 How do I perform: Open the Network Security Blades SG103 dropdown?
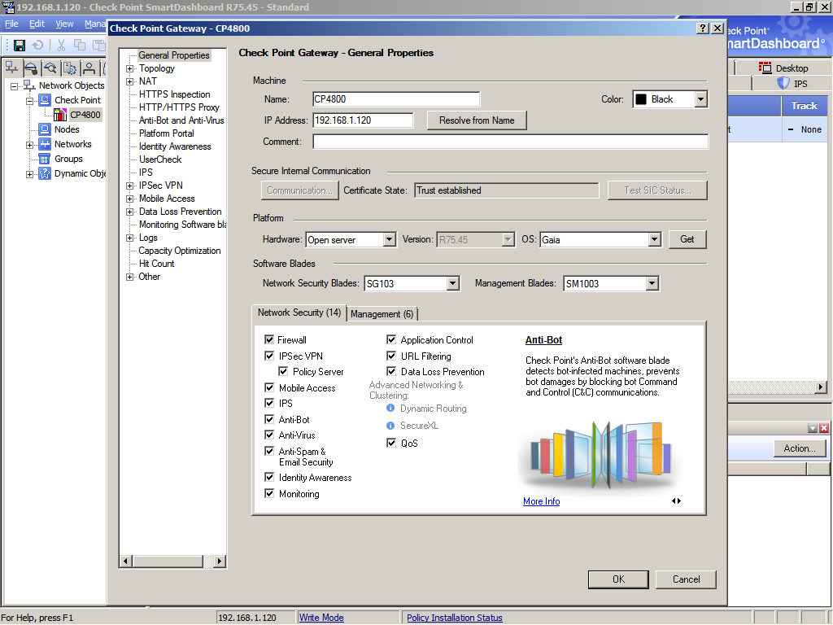(452, 283)
